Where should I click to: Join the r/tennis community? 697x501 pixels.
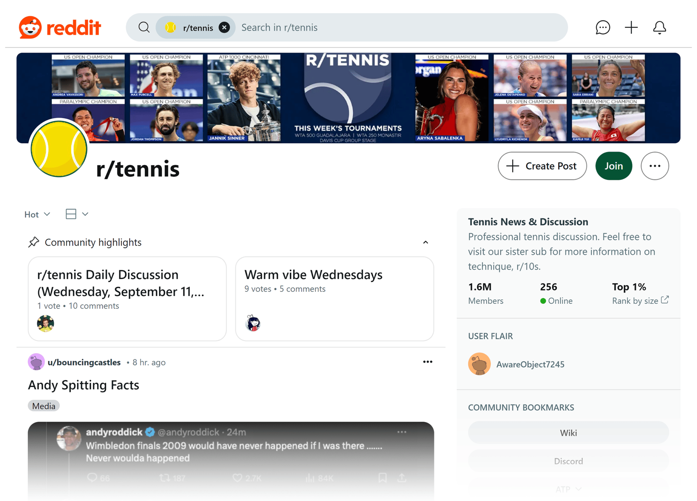click(613, 166)
